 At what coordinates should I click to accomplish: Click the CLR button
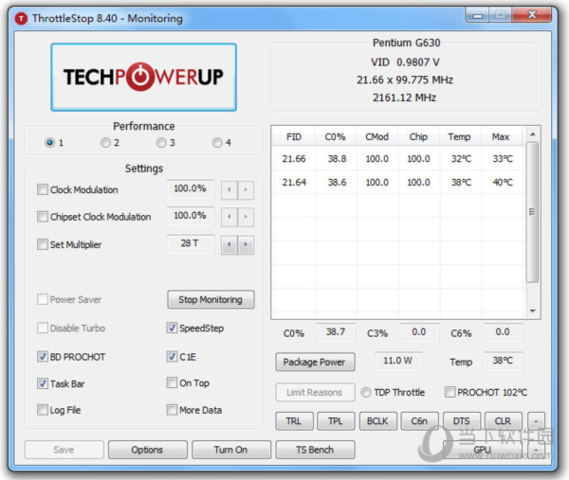[x=503, y=421]
